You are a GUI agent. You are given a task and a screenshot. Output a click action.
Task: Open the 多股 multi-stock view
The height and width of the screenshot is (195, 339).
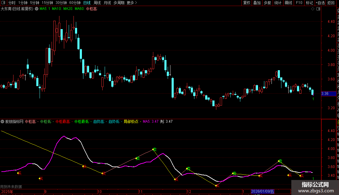267,3
